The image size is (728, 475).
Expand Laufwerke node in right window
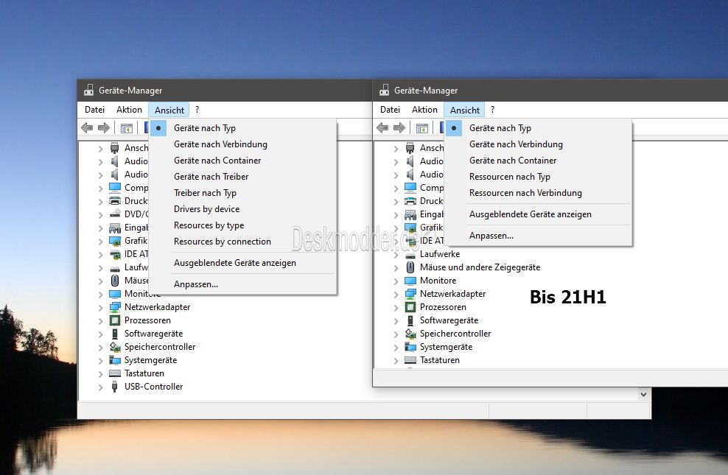pos(396,254)
